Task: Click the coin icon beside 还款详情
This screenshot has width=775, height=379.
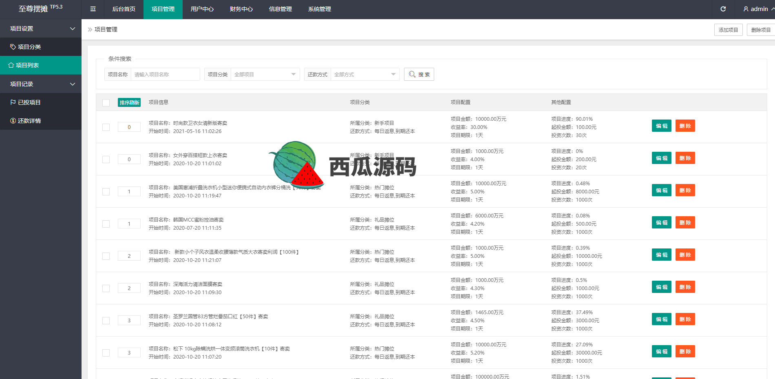Action: (x=13, y=121)
